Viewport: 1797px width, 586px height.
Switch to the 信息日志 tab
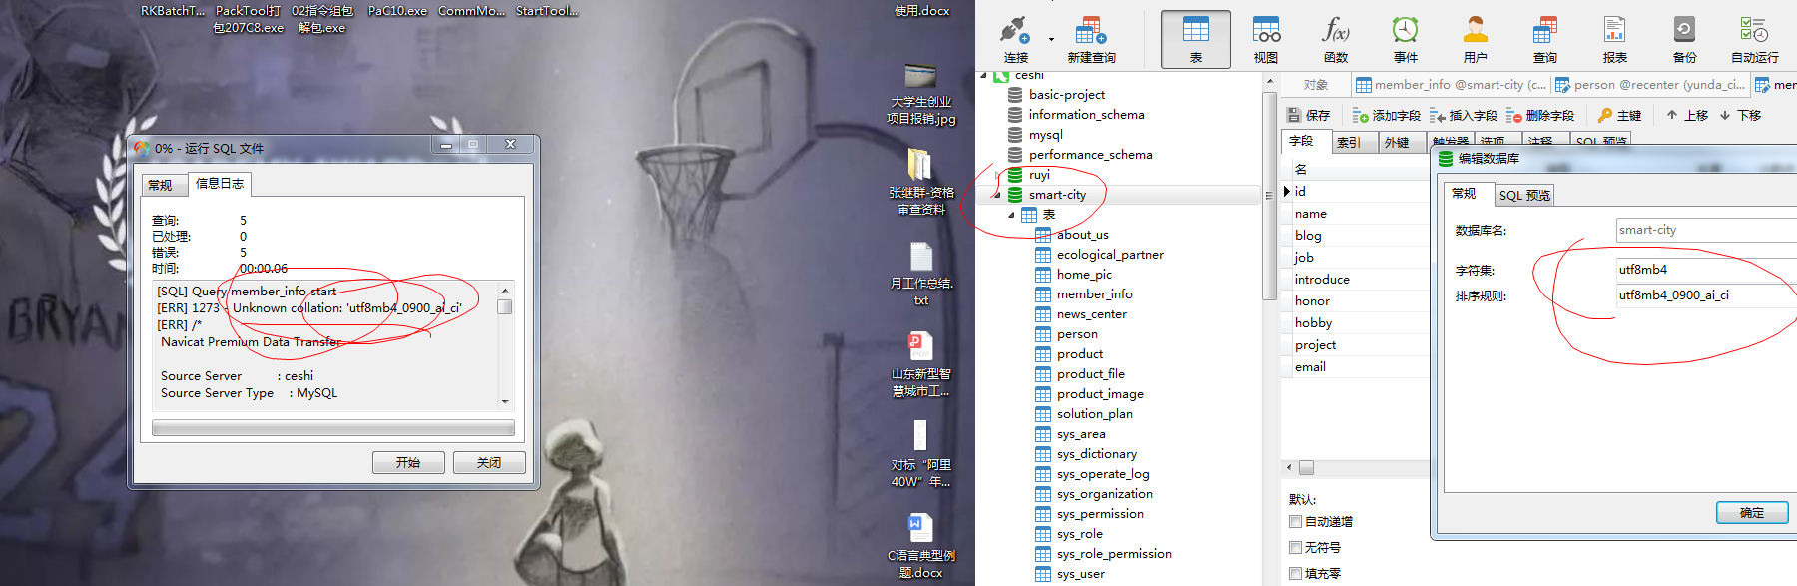pos(219,183)
